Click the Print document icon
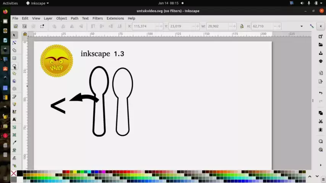The width and height of the screenshot is (326, 183). (x=321, y=61)
